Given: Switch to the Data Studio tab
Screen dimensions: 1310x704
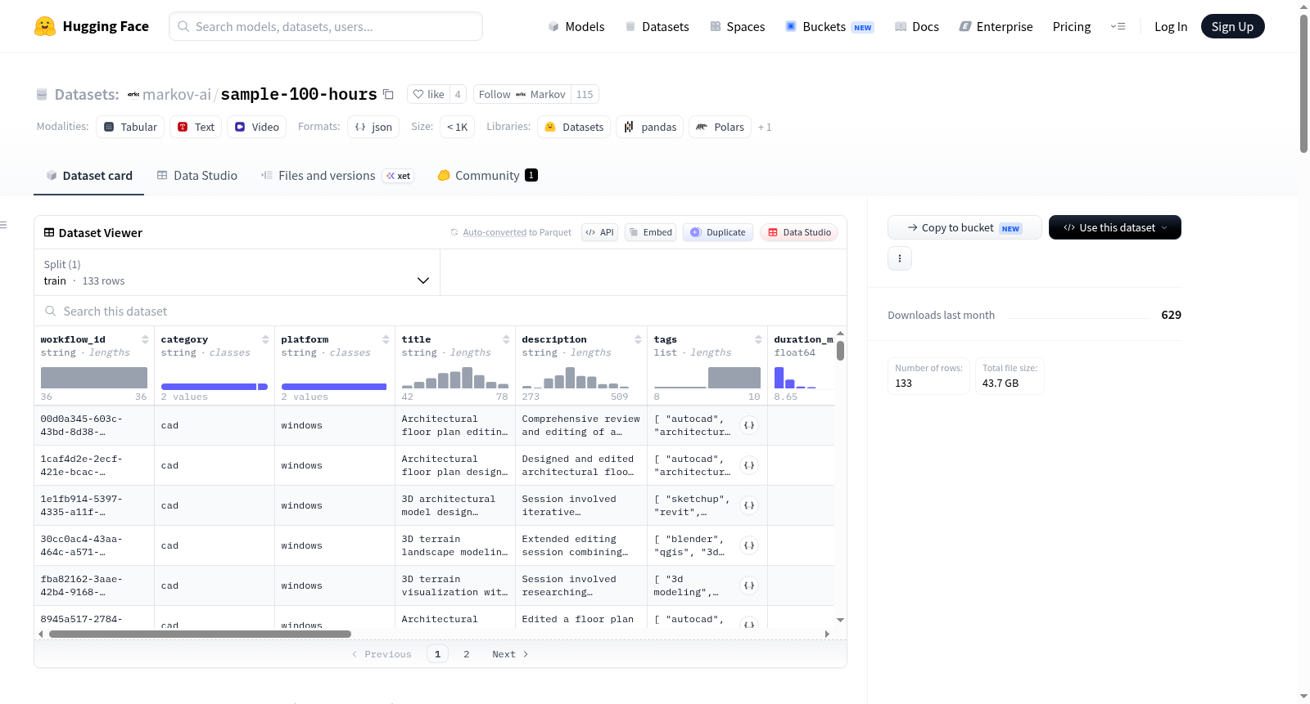Looking at the screenshot, I should tap(197, 175).
